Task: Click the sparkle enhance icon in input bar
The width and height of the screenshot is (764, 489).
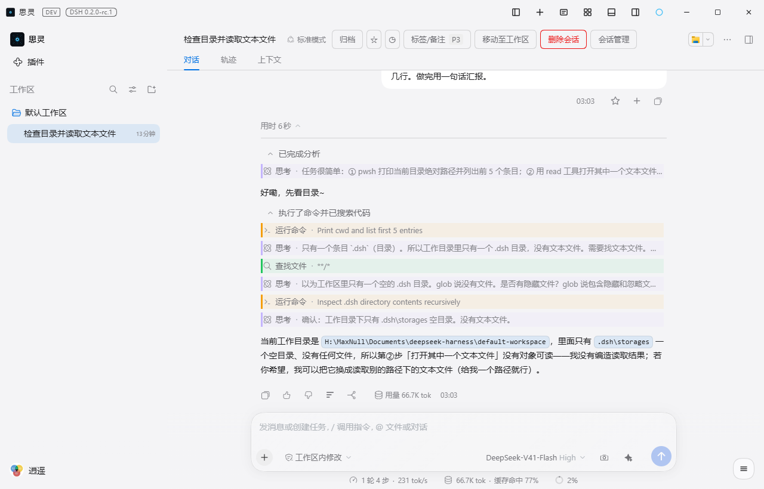Action: 628,457
